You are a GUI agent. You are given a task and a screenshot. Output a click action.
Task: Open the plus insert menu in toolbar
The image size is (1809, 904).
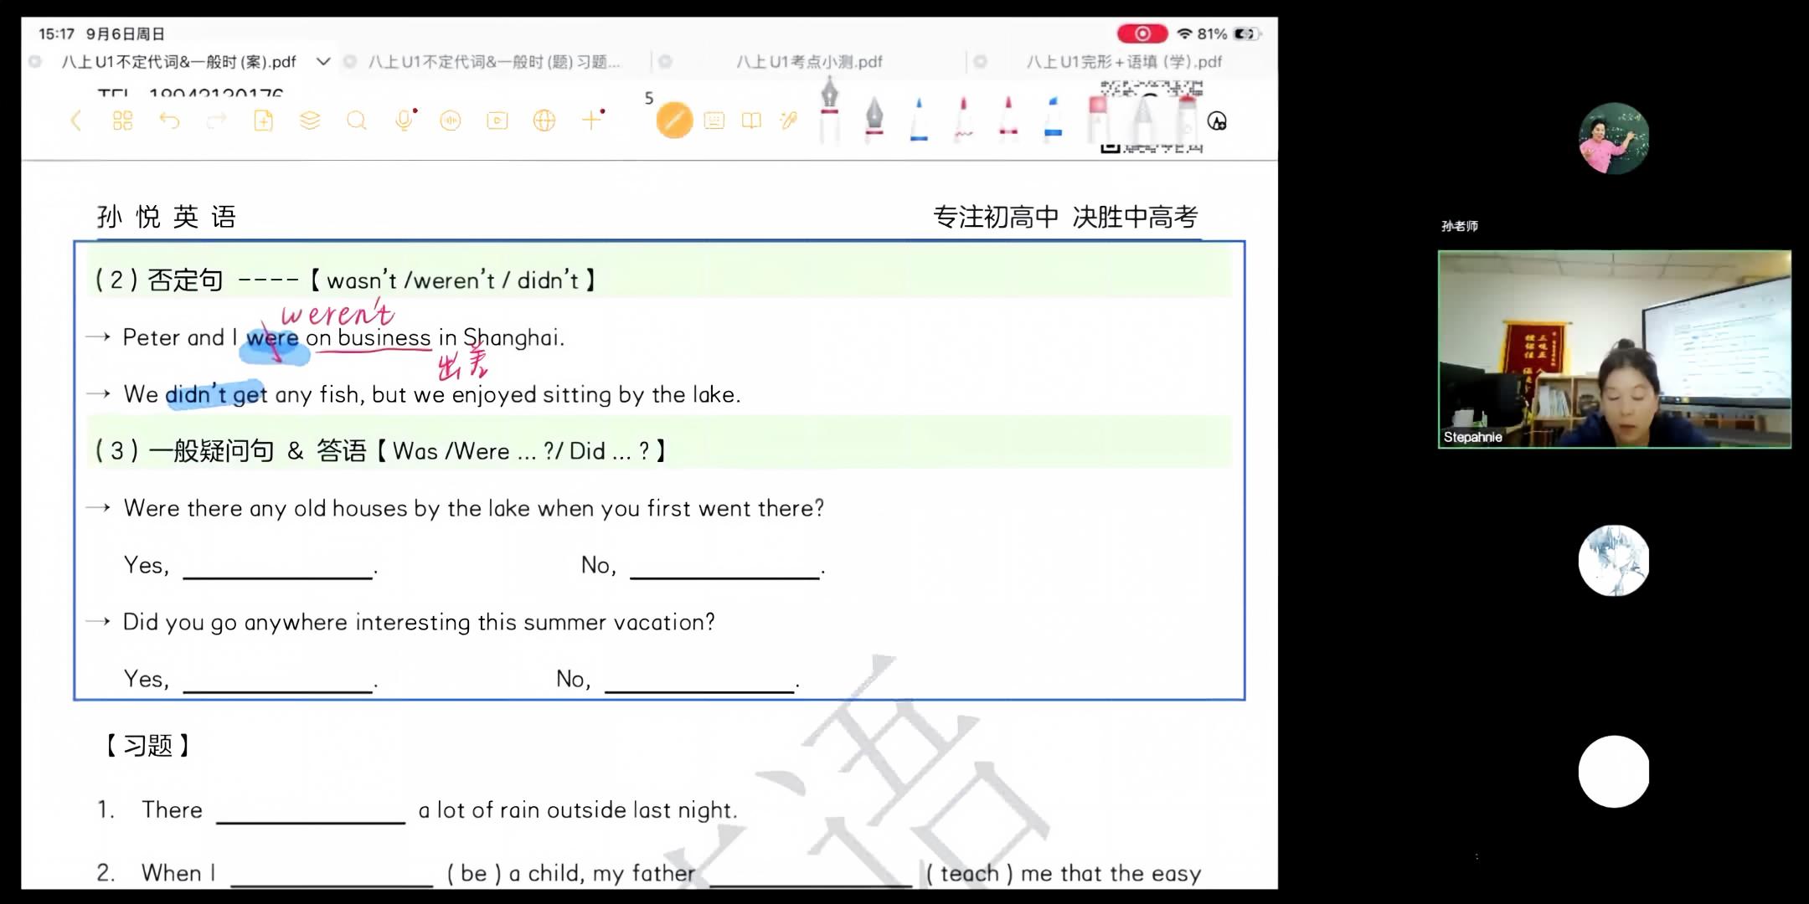tap(592, 121)
